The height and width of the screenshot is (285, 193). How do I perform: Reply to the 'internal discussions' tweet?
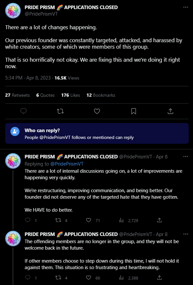(28, 220)
